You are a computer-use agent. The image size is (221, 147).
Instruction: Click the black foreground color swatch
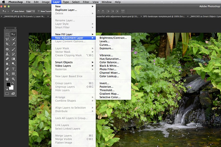click(8, 84)
